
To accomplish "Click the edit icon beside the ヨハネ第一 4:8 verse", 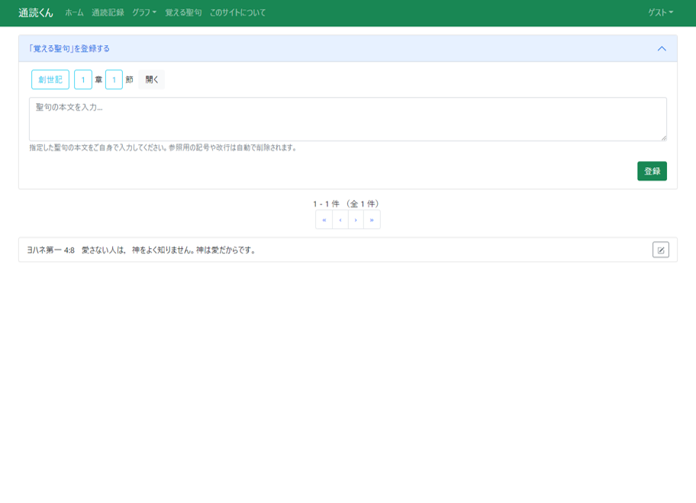I will pos(660,250).
